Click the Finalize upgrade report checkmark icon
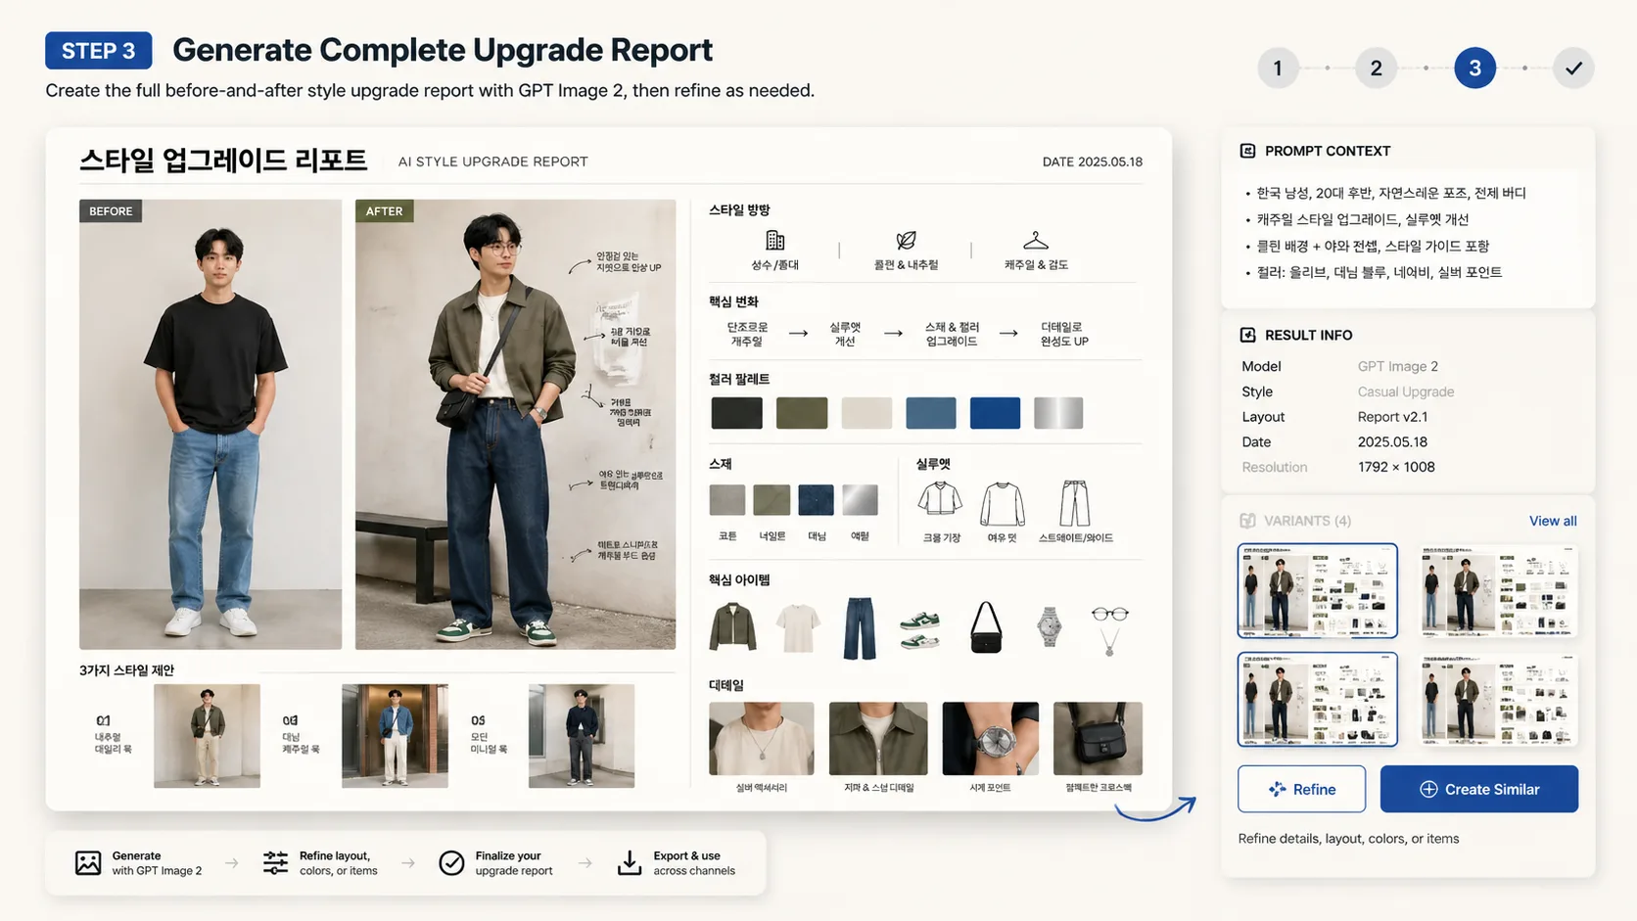The width and height of the screenshot is (1637, 921). [x=452, y=862]
